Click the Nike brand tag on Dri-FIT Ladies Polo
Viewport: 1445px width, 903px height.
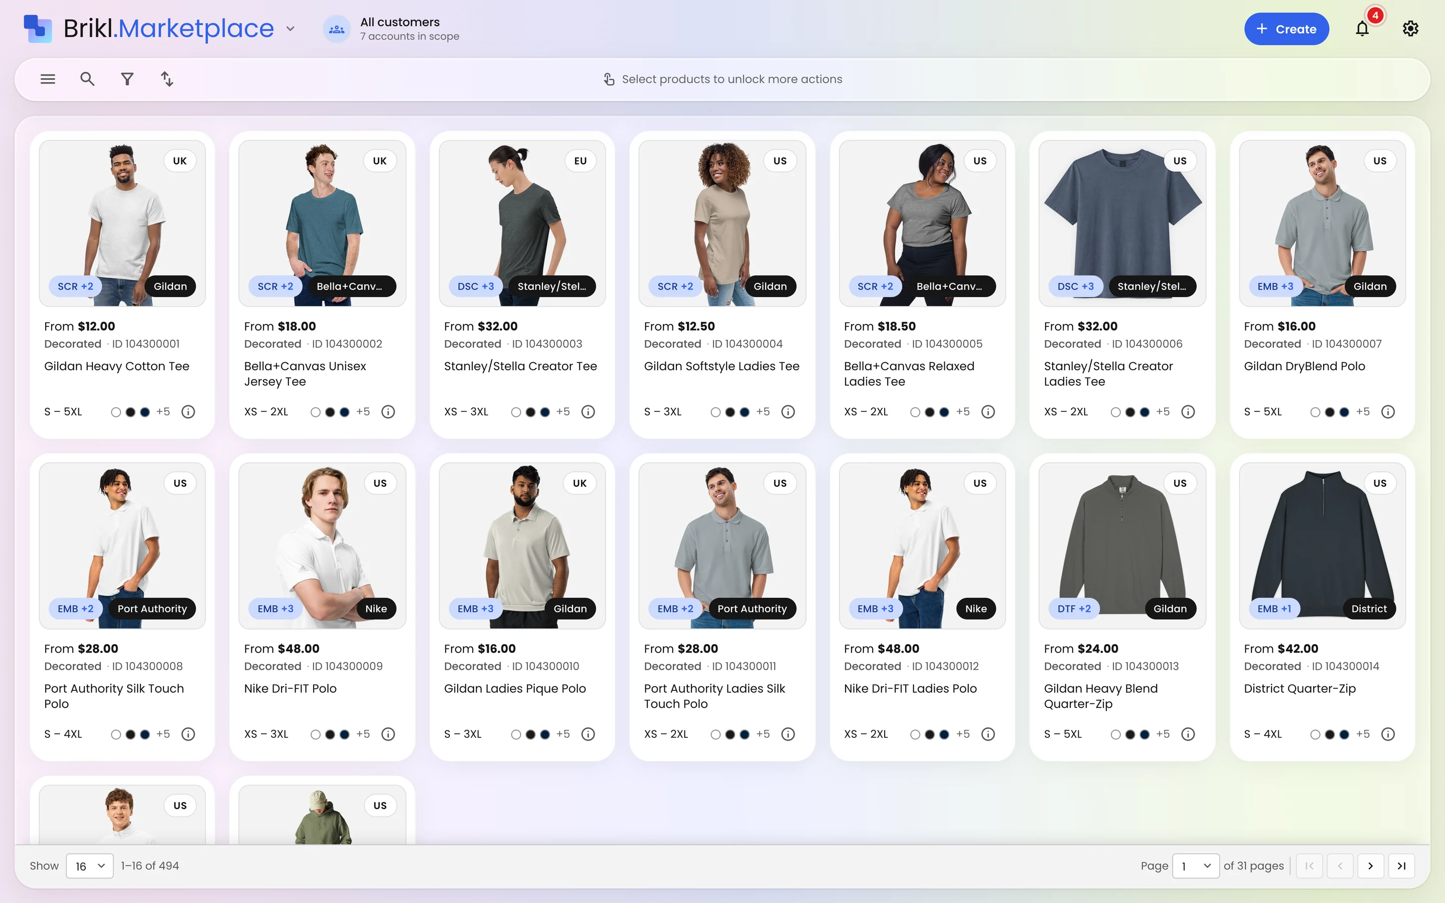point(976,609)
